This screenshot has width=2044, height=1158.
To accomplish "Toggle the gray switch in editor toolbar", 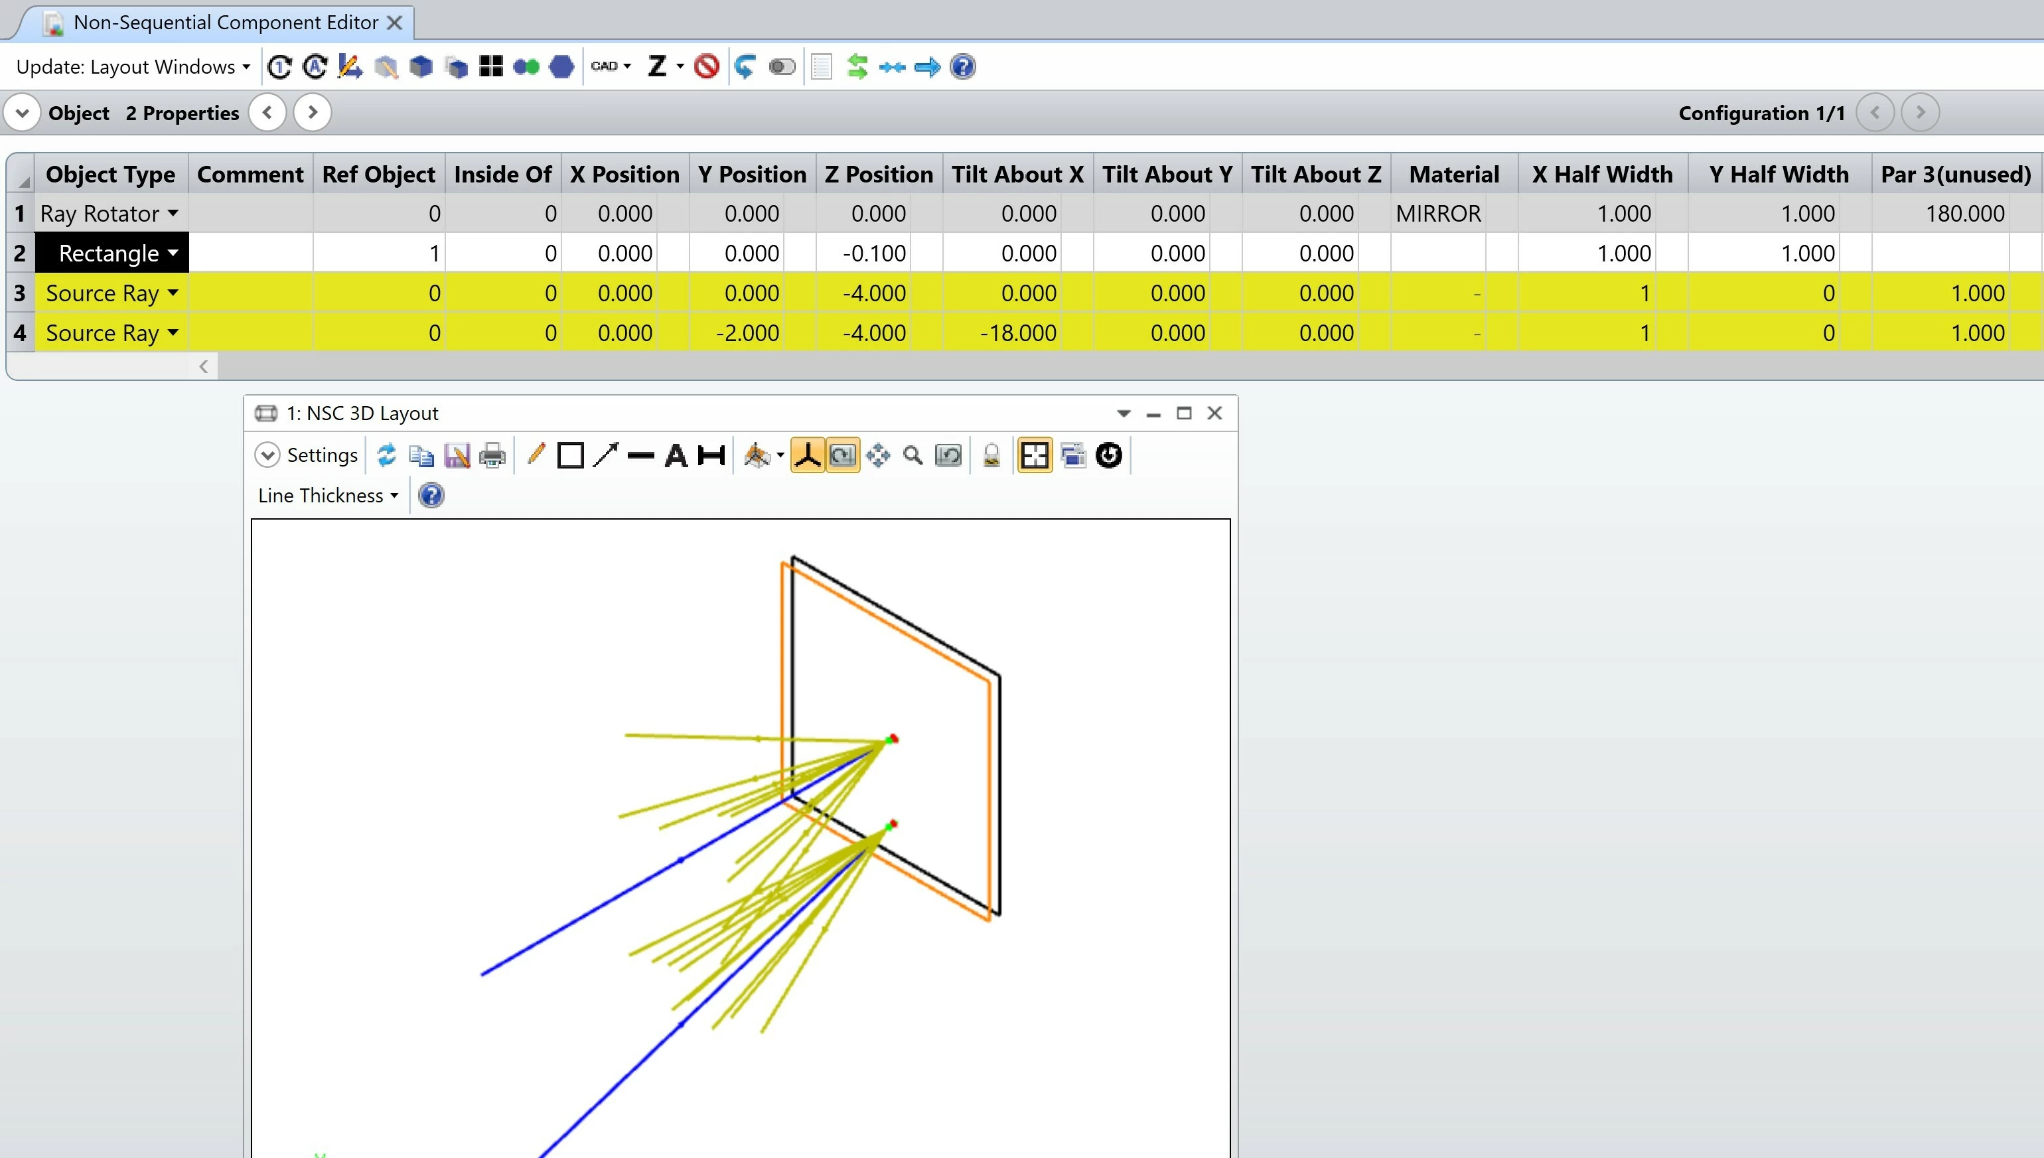I will pyautogui.click(x=782, y=67).
